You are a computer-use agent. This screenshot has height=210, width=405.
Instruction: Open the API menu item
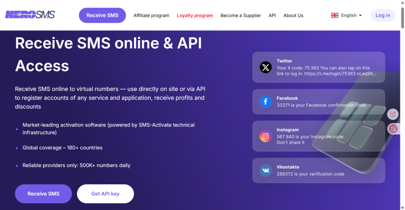click(x=272, y=16)
